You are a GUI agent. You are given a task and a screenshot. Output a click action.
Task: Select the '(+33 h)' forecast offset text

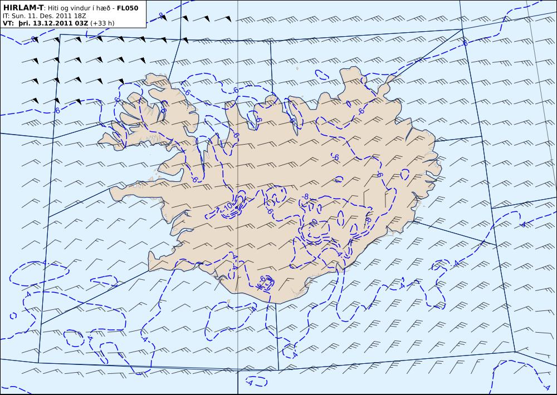pos(102,23)
